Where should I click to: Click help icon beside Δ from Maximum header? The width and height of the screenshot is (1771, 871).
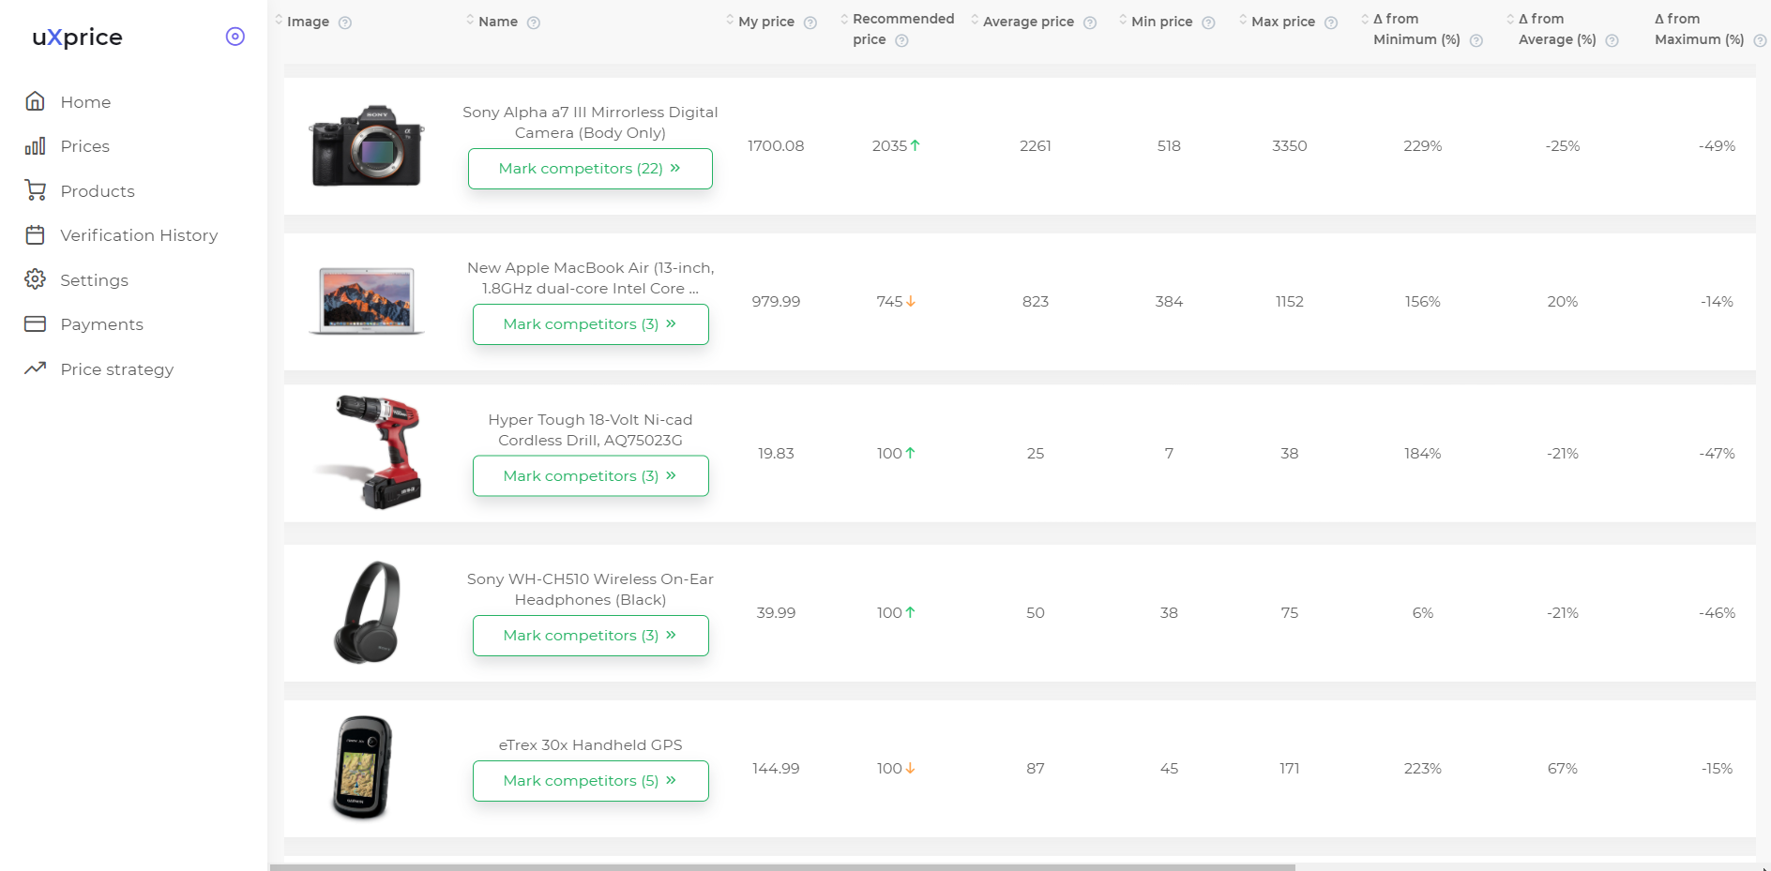pyautogui.click(x=1760, y=40)
